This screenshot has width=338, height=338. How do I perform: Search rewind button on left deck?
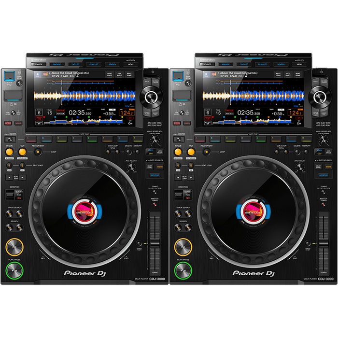coord(9,227)
